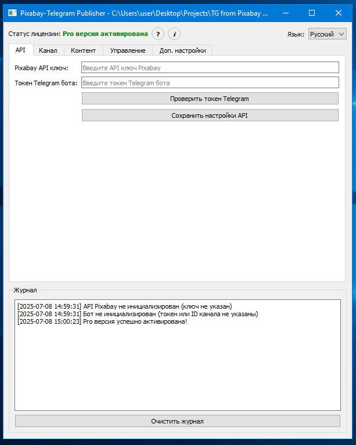
Task: Select log line 'Pro версия успешно активирована!'
Action: [102, 321]
